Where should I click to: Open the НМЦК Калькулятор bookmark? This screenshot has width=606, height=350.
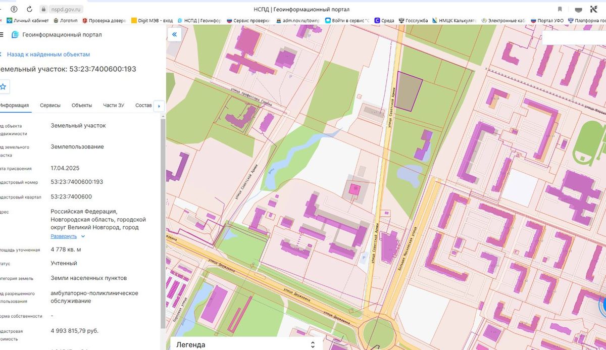[x=453, y=21]
